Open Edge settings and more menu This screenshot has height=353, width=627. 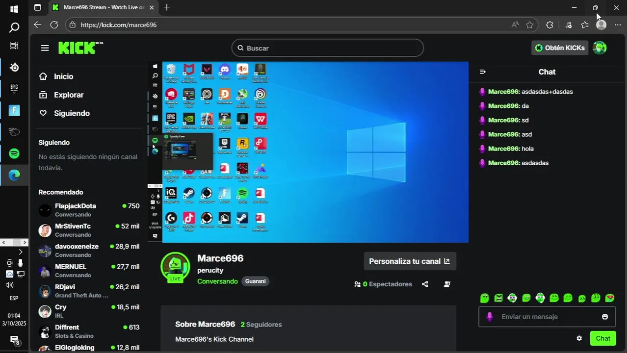(x=617, y=25)
